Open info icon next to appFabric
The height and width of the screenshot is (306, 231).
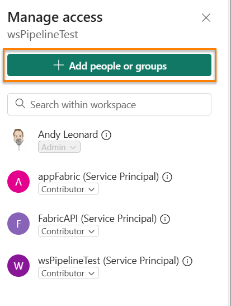pos(167,177)
